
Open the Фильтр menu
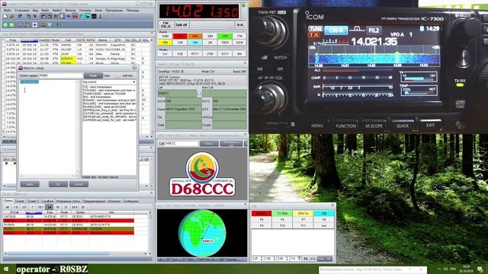coord(70,10)
